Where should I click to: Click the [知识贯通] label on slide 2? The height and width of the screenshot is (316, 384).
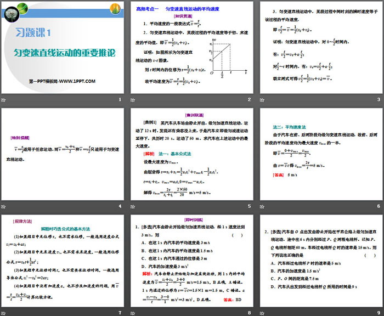183,16
